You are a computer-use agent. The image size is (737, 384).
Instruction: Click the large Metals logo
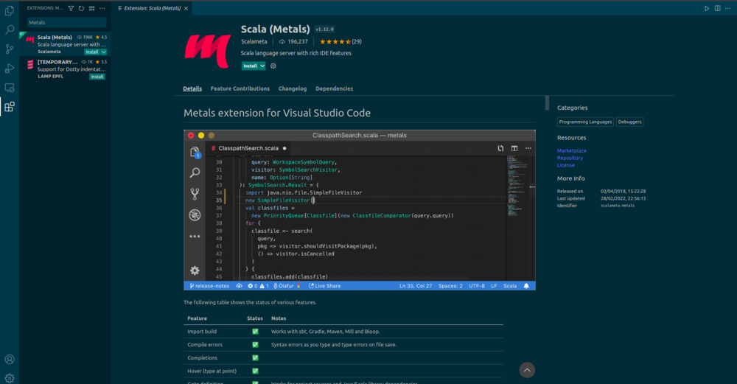coord(208,50)
